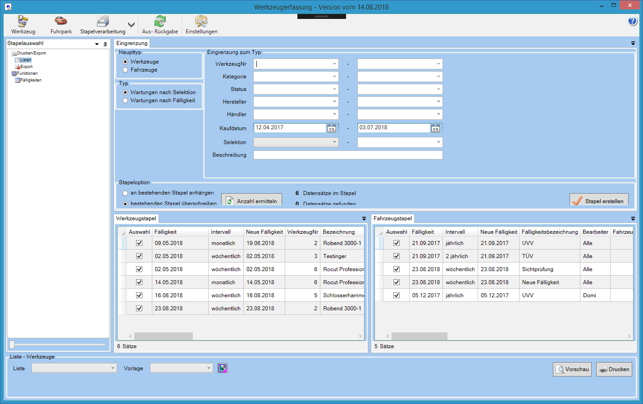Open the Fuhrpark car icon
This screenshot has height=404, width=643.
(61, 25)
